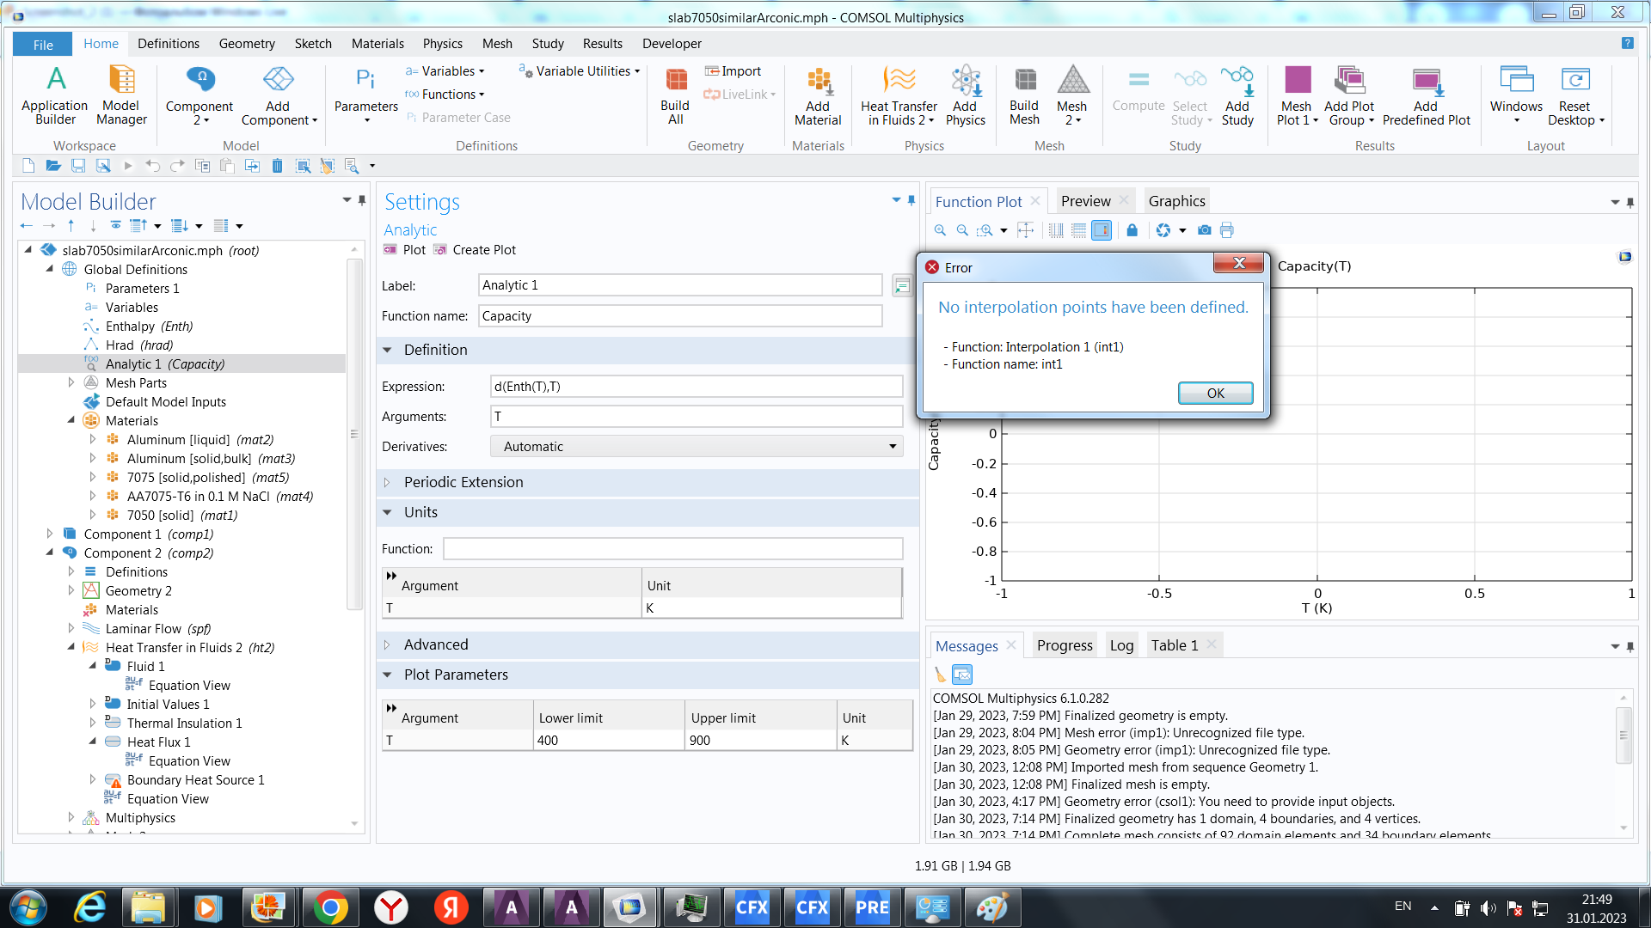Toggle the lock icon in plot toolbar
1651x928 pixels.
[1132, 230]
